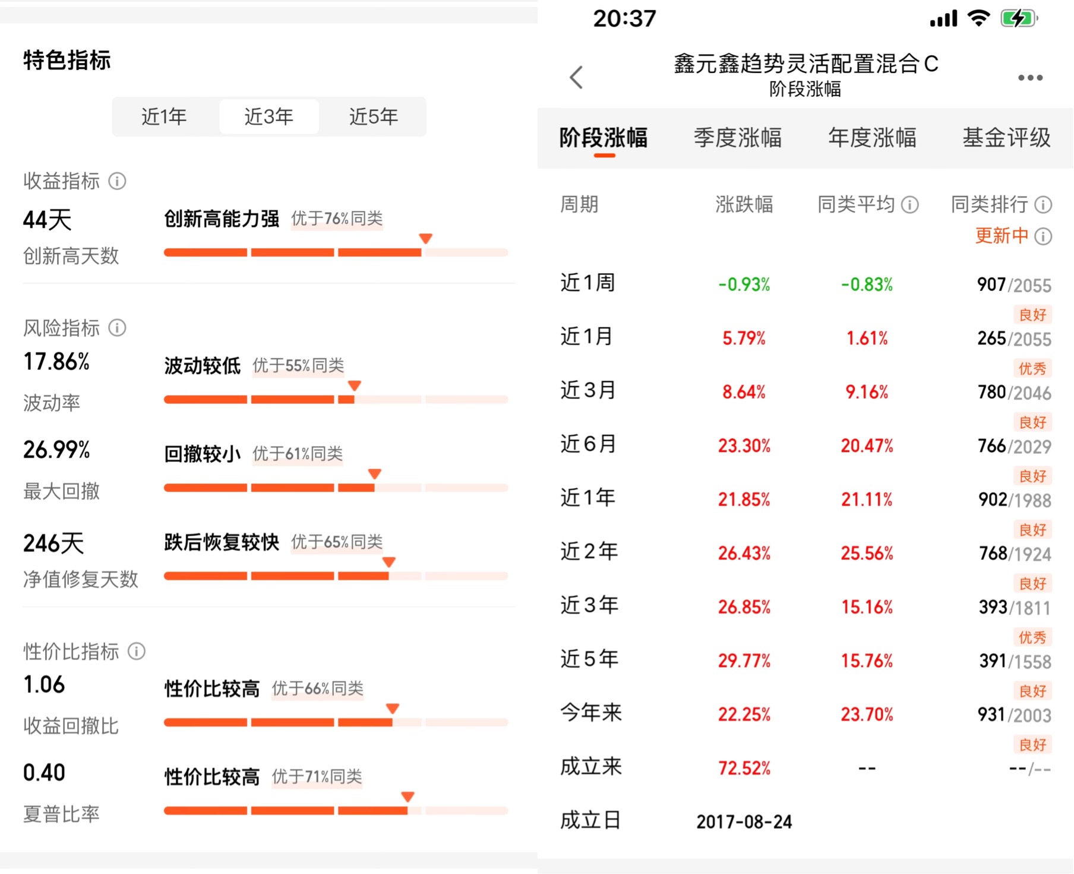This screenshot has width=1074, height=874.
Task: Switch to the 年度涨幅 tab
Action: [872, 138]
